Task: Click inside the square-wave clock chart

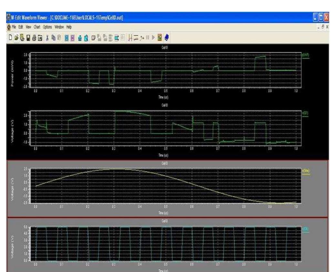Action: [166, 244]
